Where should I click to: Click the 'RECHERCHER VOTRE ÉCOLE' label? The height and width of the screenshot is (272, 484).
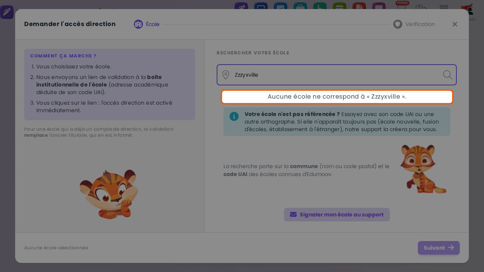[253, 53]
